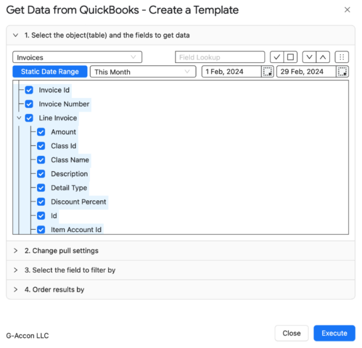Click into the Field Lookup search box
The height and width of the screenshot is (348, 362).
click(220, 57)
